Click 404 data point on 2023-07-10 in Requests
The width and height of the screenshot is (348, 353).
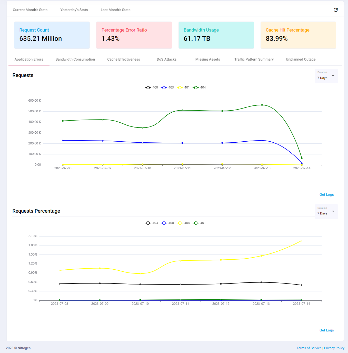pyautogui.click(x=143, y=128)
